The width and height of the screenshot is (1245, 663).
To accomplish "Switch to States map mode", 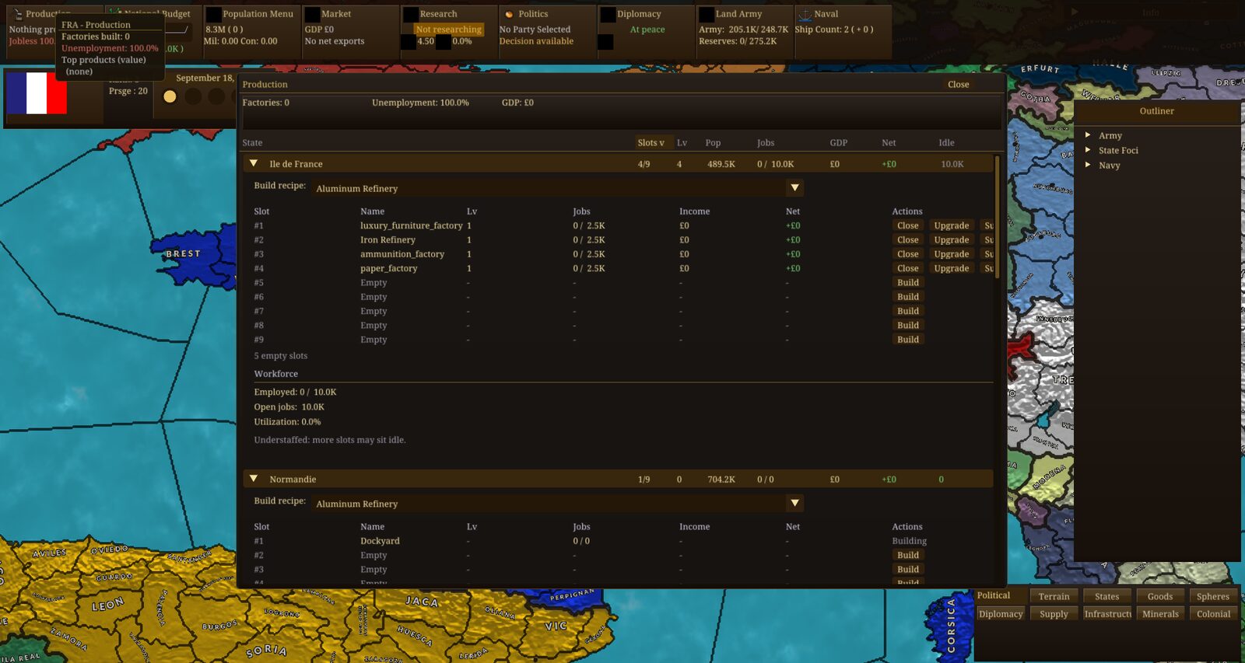I will coord(1106,596).
